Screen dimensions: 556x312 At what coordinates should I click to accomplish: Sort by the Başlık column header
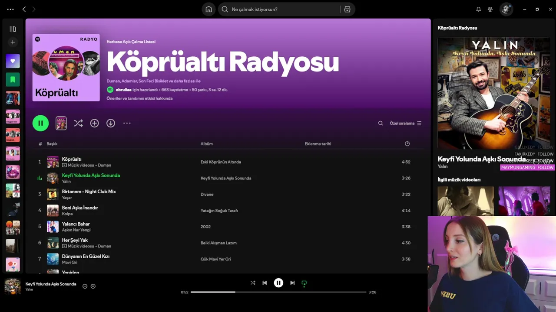[x=52, y=143]
